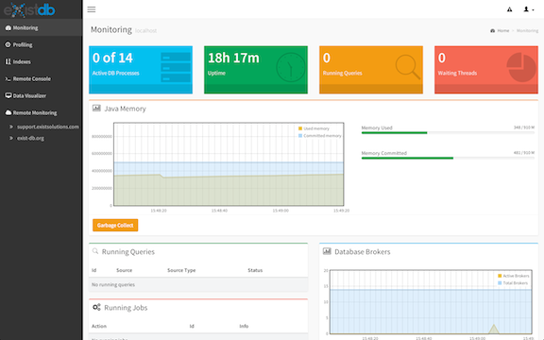Viewport: 544px width, 340px height.
Task: Expand support.existsolutions.com remote instance
Action: pos(11,127)
